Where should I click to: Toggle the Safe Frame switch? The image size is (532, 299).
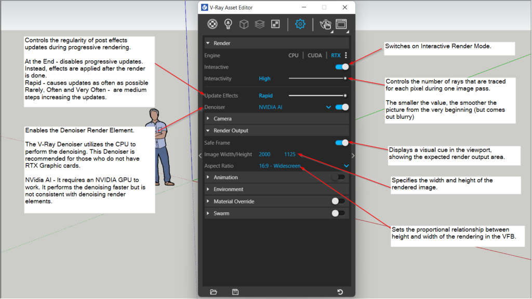(342, 143)
